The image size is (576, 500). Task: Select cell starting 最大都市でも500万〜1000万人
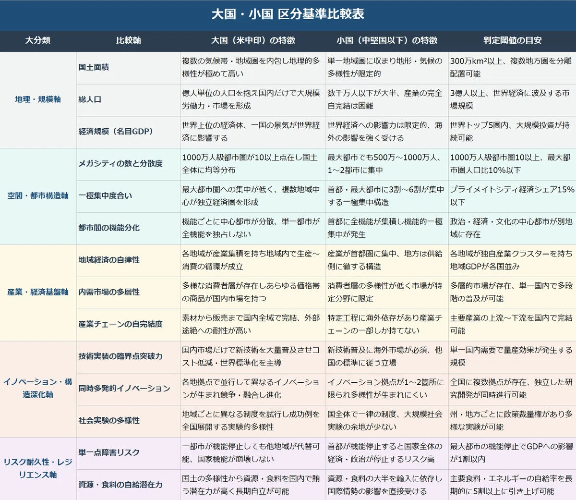[x=387, y=164]
